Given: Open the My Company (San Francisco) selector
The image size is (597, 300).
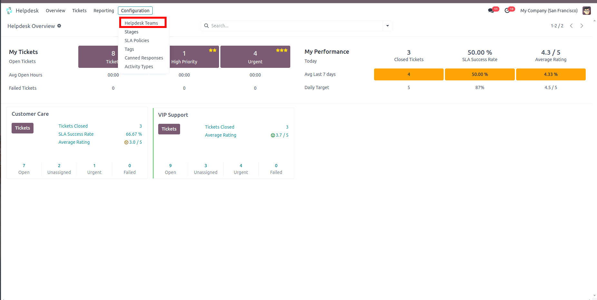Looking at the screenshot, I should (549, 10).
